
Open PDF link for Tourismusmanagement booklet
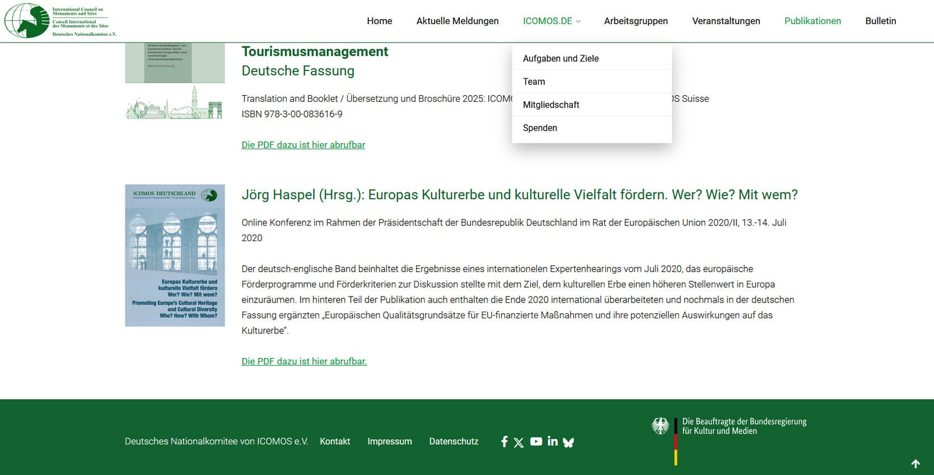pyautogui.click(x=303, y=145)
